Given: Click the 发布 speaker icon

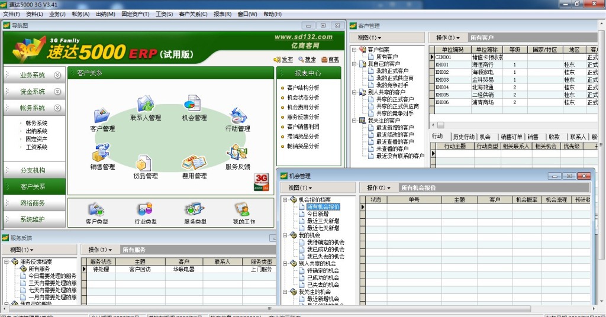Looking at the screenshot, I should pos(277,60).
